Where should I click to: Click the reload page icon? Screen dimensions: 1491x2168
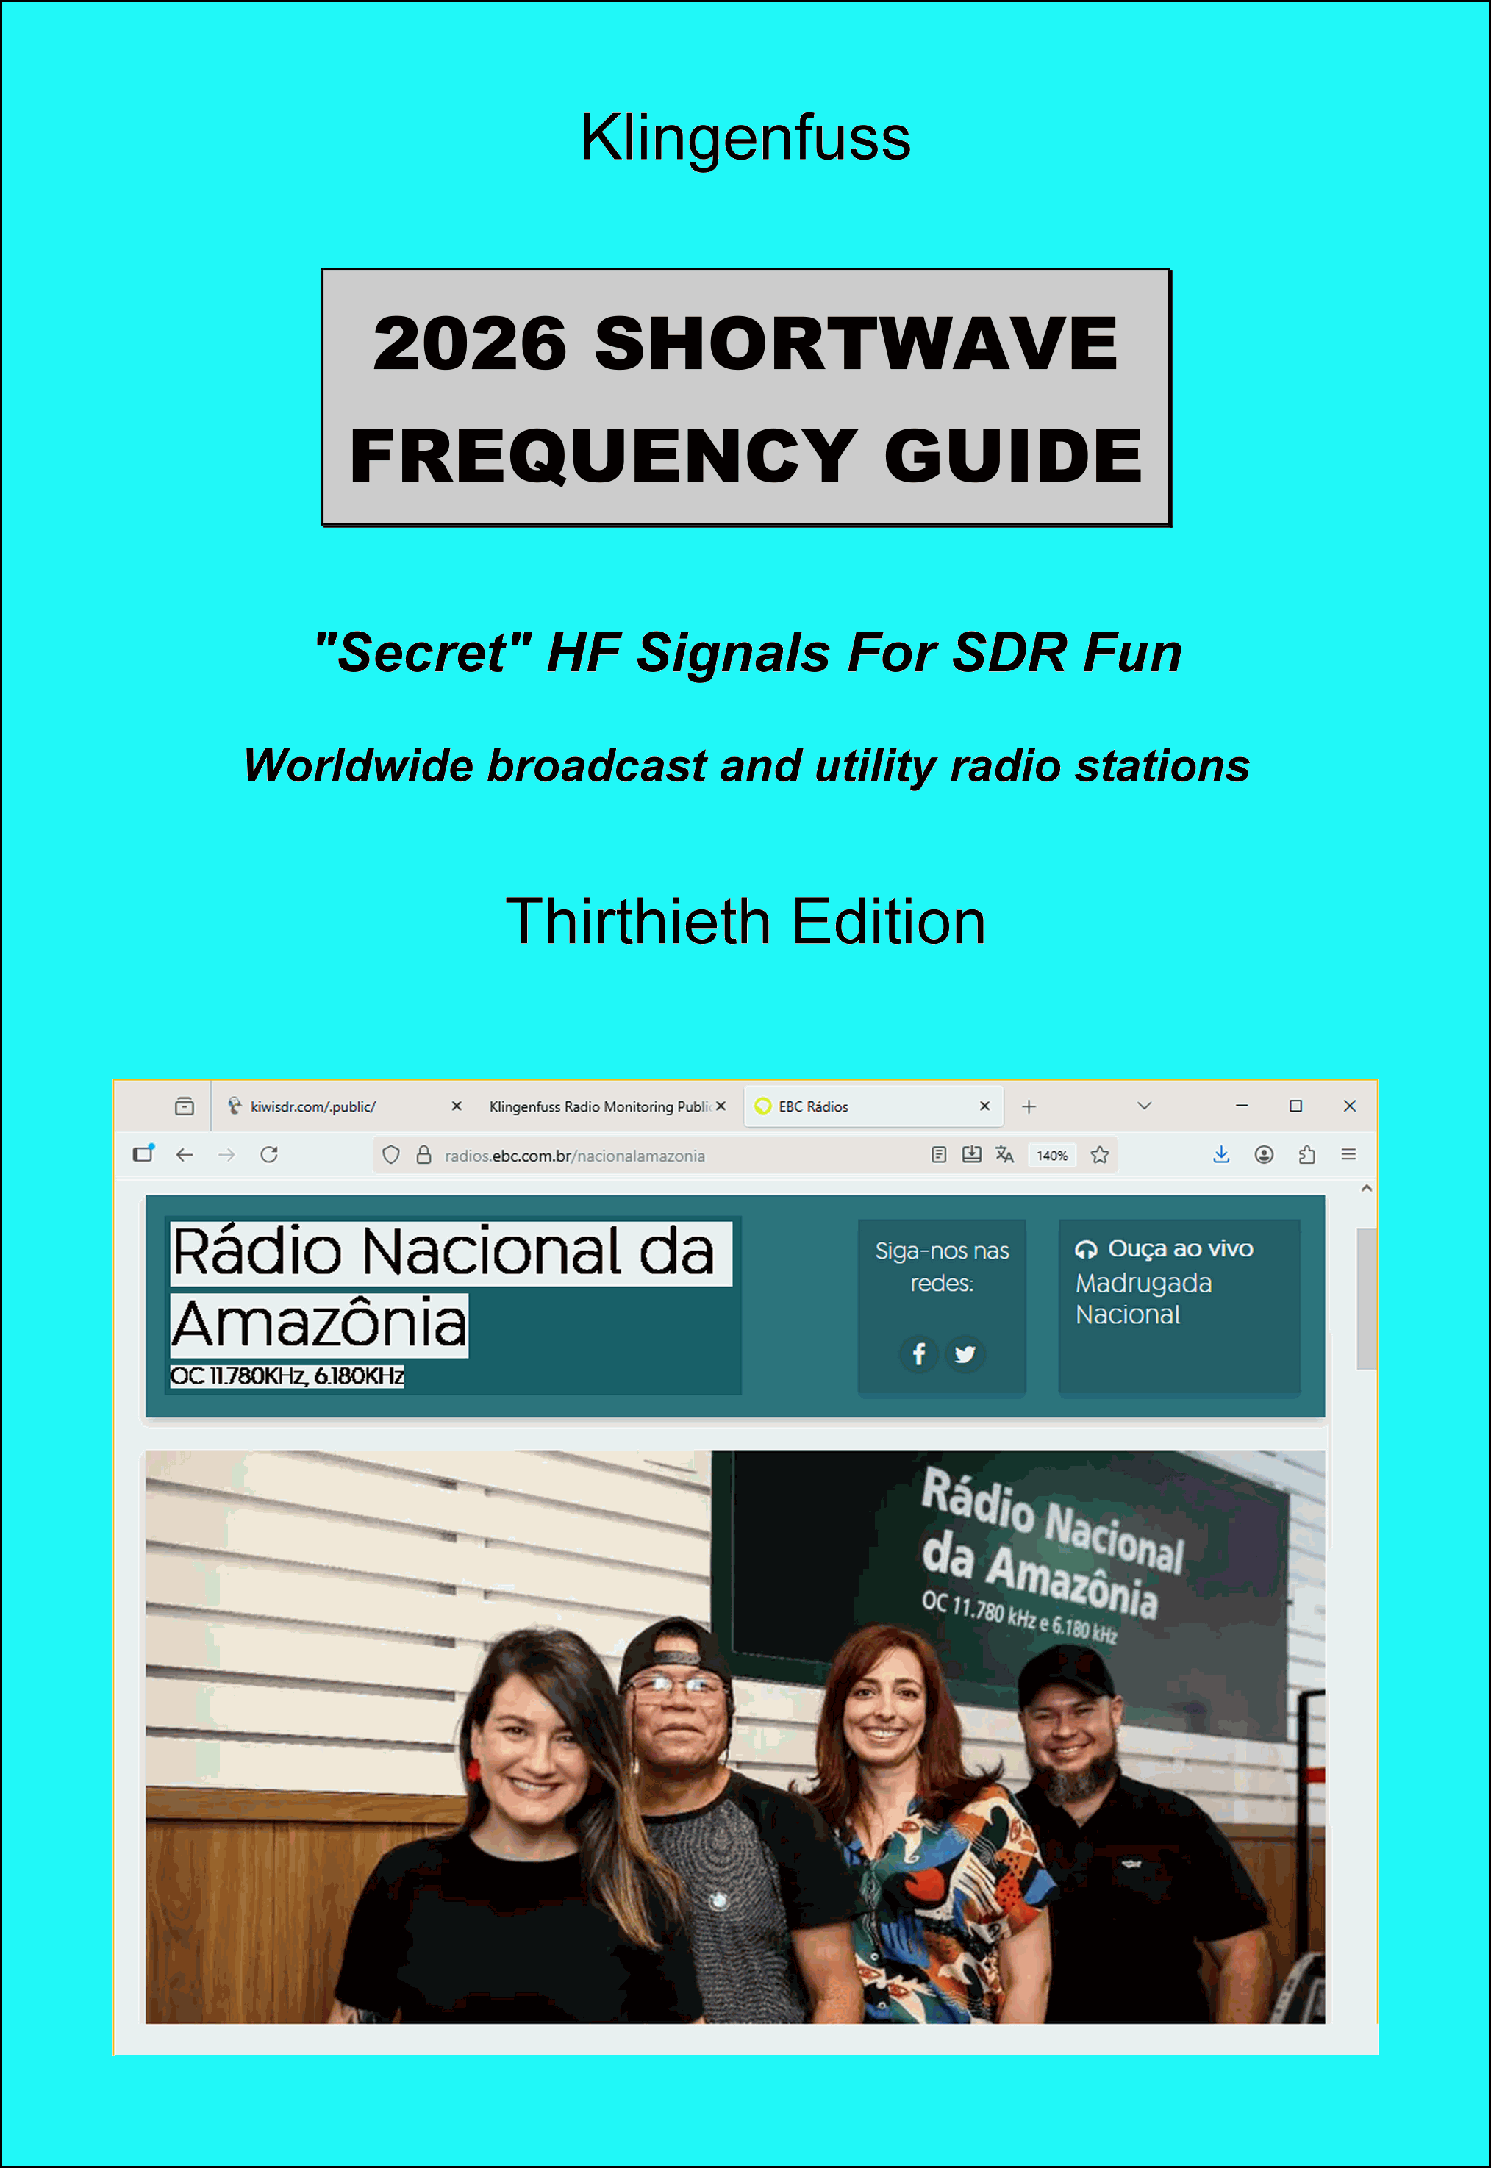pyautogui.click(x=269, y=1154)
